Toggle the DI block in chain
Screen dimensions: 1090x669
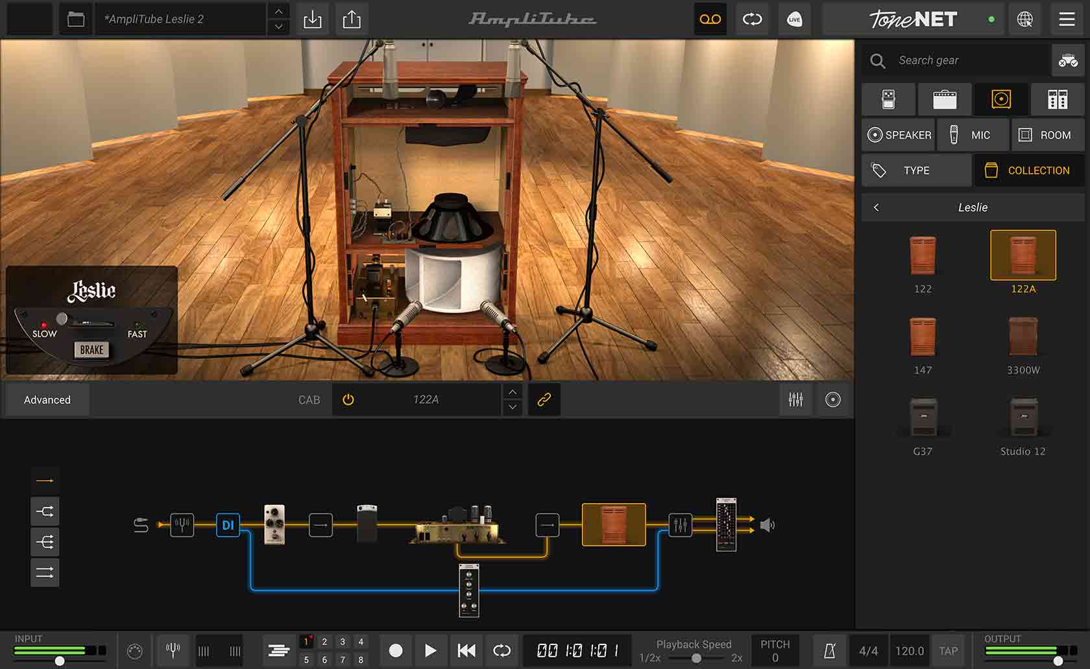[228, 524]
